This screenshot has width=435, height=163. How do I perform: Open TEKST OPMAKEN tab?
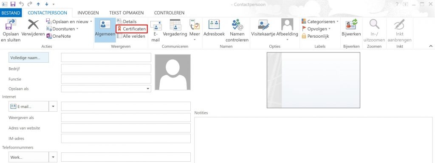pyautogui.click(x=127, y=13)
